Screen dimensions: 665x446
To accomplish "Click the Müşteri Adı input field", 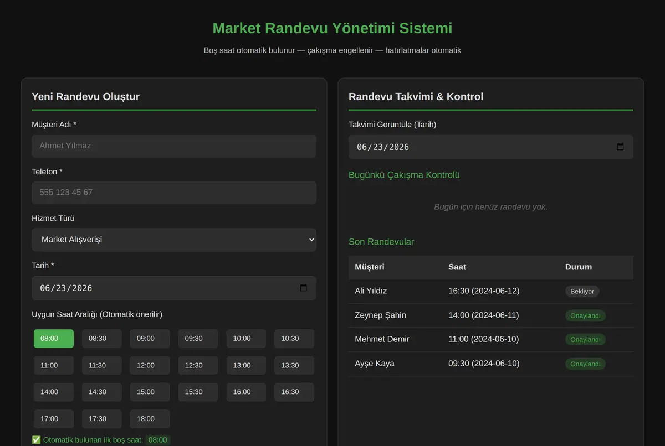I will coord(174,146).
